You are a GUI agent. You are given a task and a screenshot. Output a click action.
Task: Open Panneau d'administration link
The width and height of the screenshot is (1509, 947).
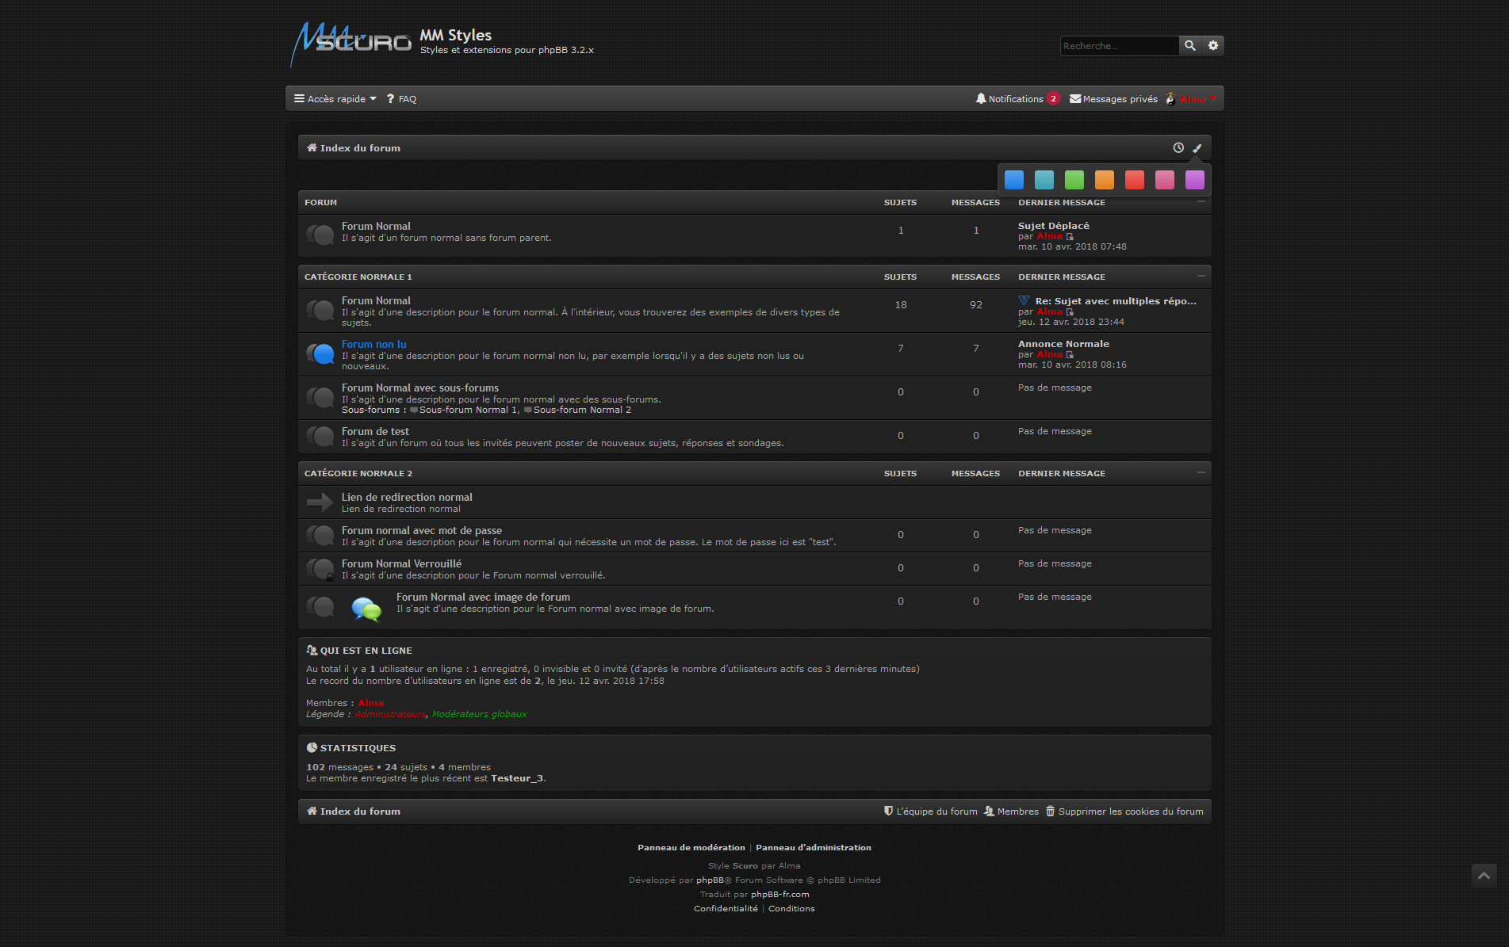click(813, 848)
